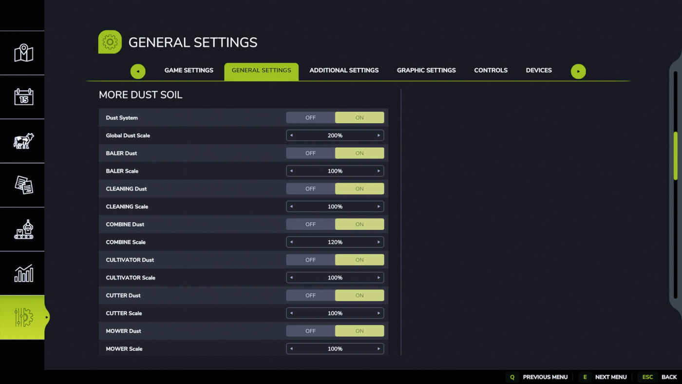Open the contracts documents icon page
This screenshot has height=384, width=682.
click(23, 185)
